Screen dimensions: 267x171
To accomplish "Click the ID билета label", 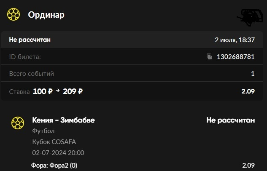I will (25, 57).
